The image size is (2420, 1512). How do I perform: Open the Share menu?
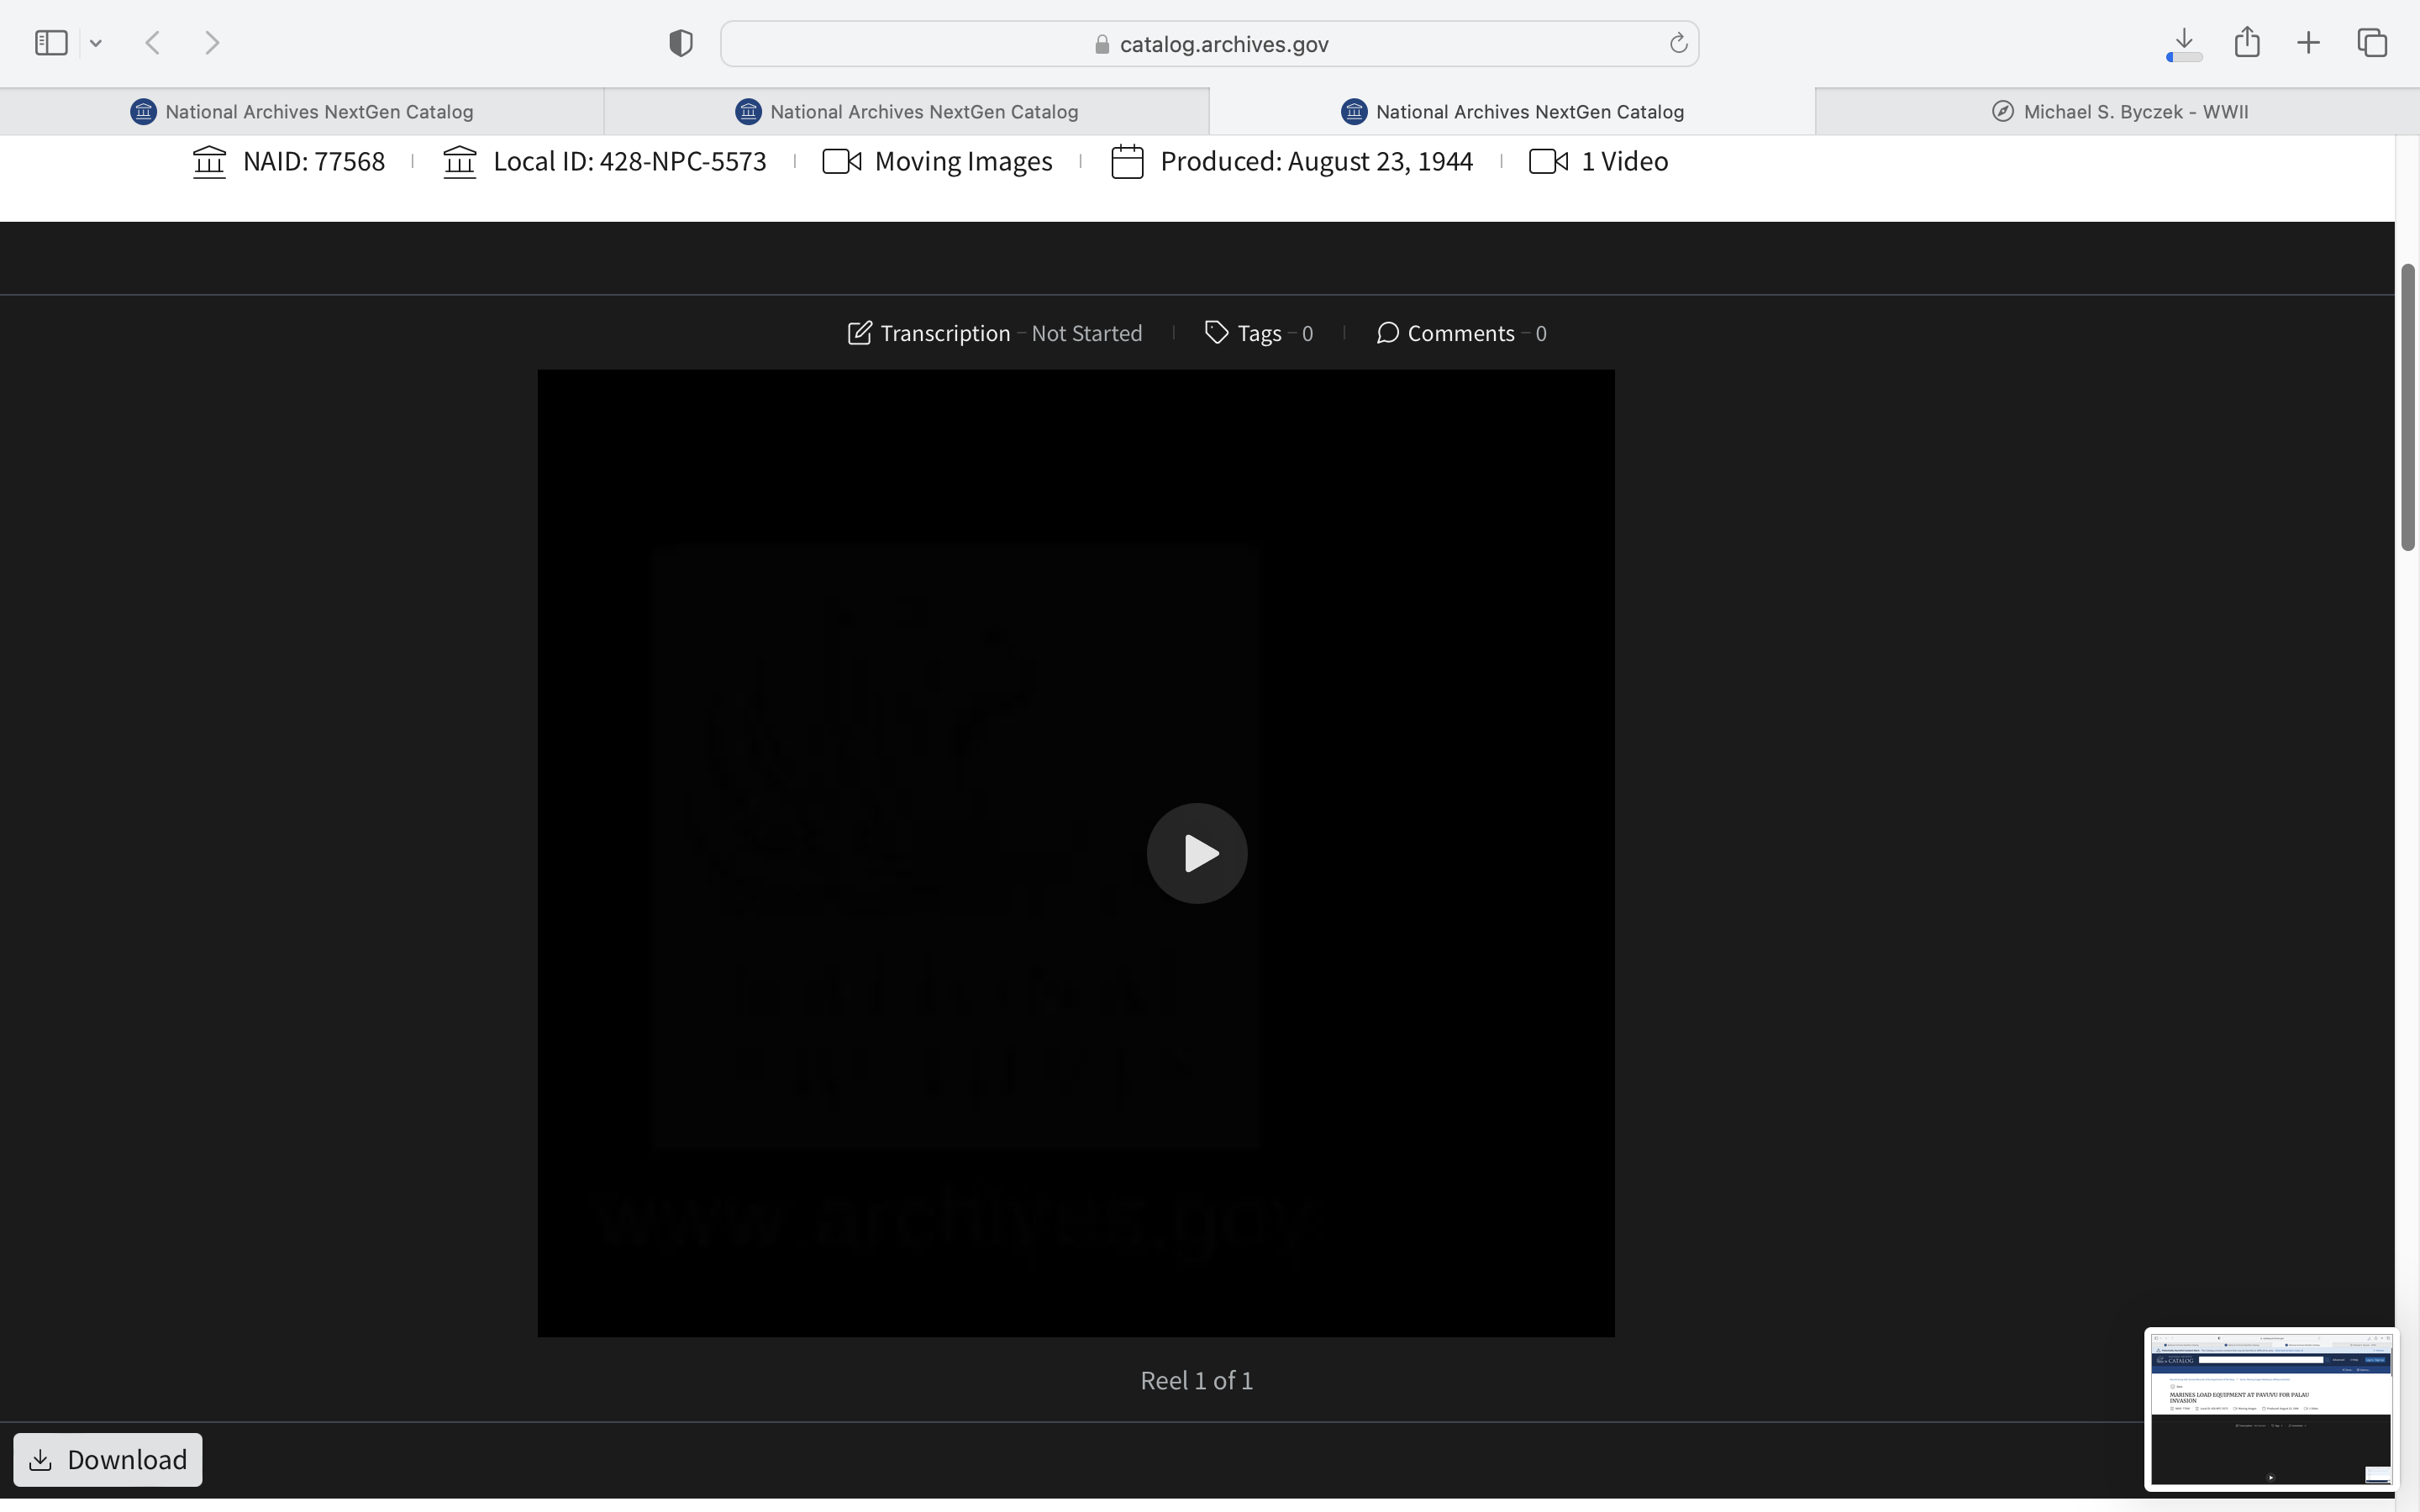(x=2246, y=43)
